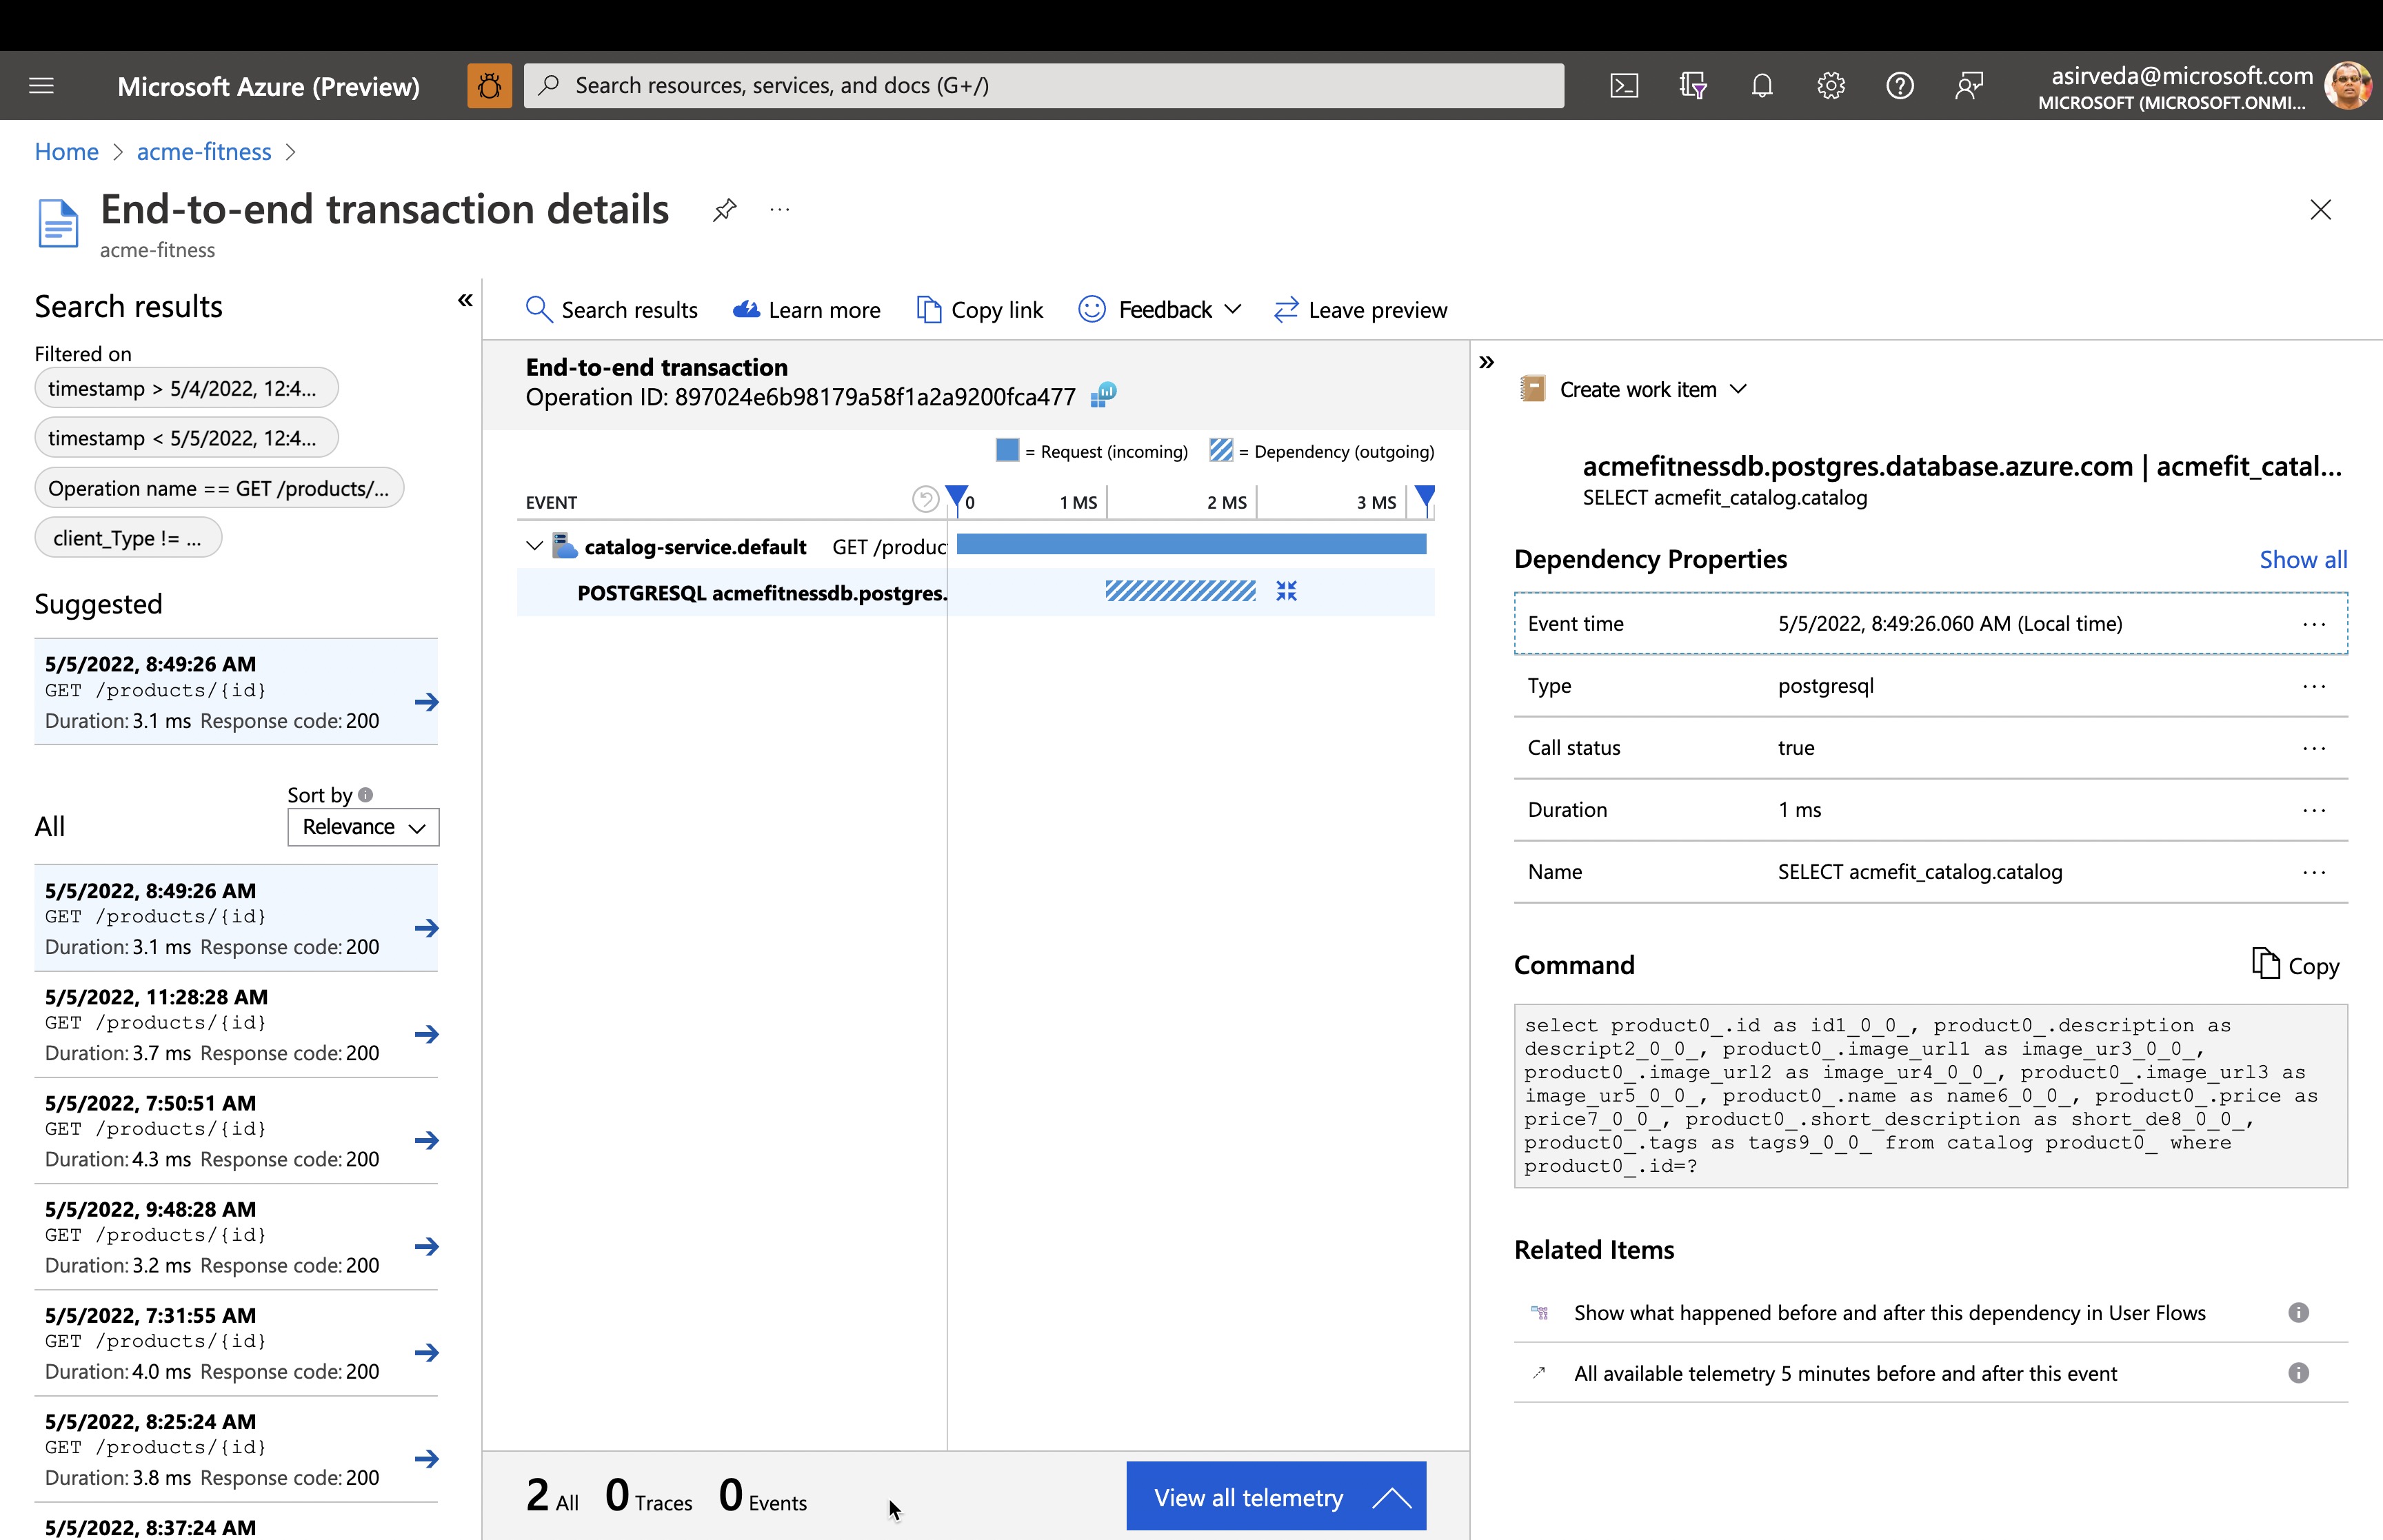
Task: Collapse the Search results side panel
Action: click(x=465, y=300)
